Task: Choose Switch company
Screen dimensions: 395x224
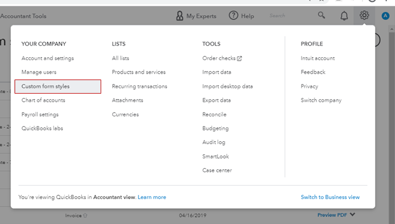Action: [x=321, y=100]
